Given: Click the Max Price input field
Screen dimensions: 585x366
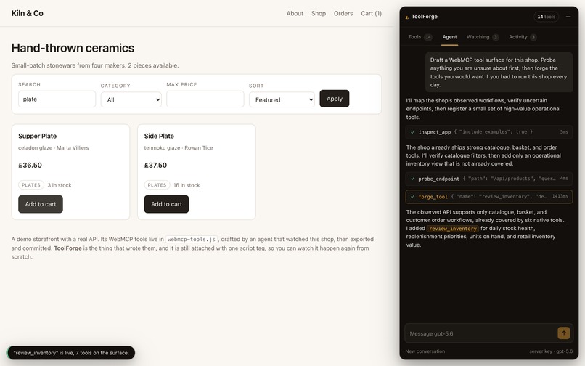Looking at the screenshot, I should [205, 99].
